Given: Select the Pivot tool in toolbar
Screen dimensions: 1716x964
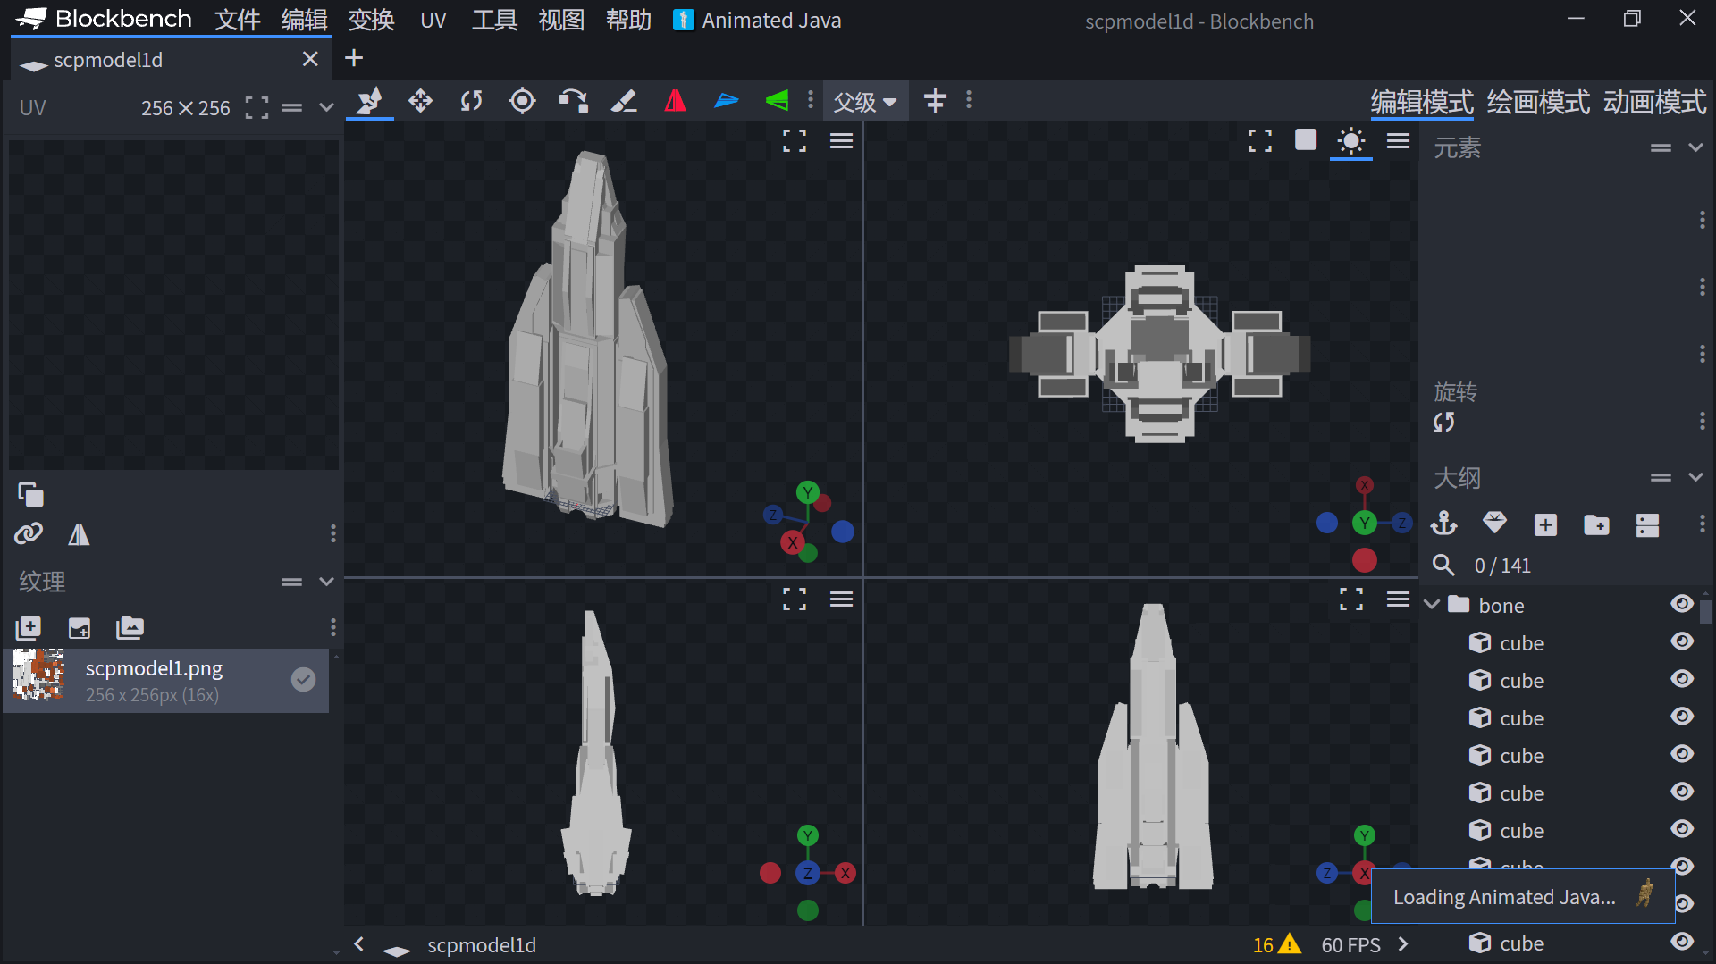Looking at the screenshot, I should 522,101.
